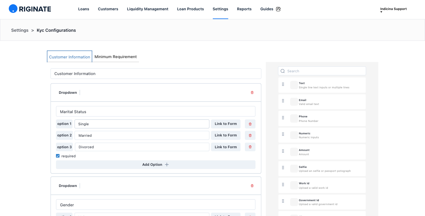Click the Government Id type icon

(x=294, y=202)
